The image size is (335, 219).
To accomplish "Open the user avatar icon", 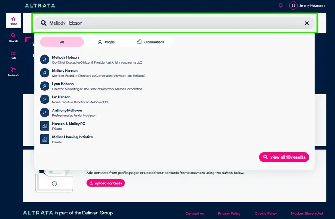I will point(294,5).
